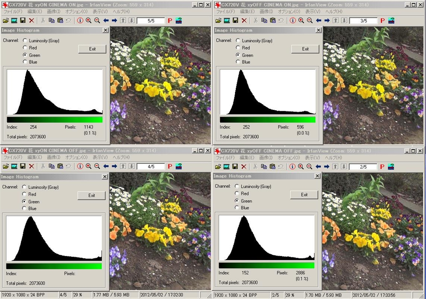Select Green channel in xyOFF CINEMA ON histogram
Screen dimensions: 426x299
pos(238,55)
